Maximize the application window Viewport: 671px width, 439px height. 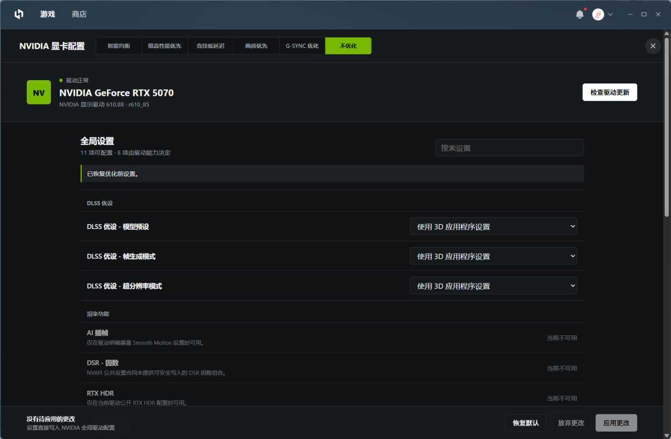(x=644, y=14)
